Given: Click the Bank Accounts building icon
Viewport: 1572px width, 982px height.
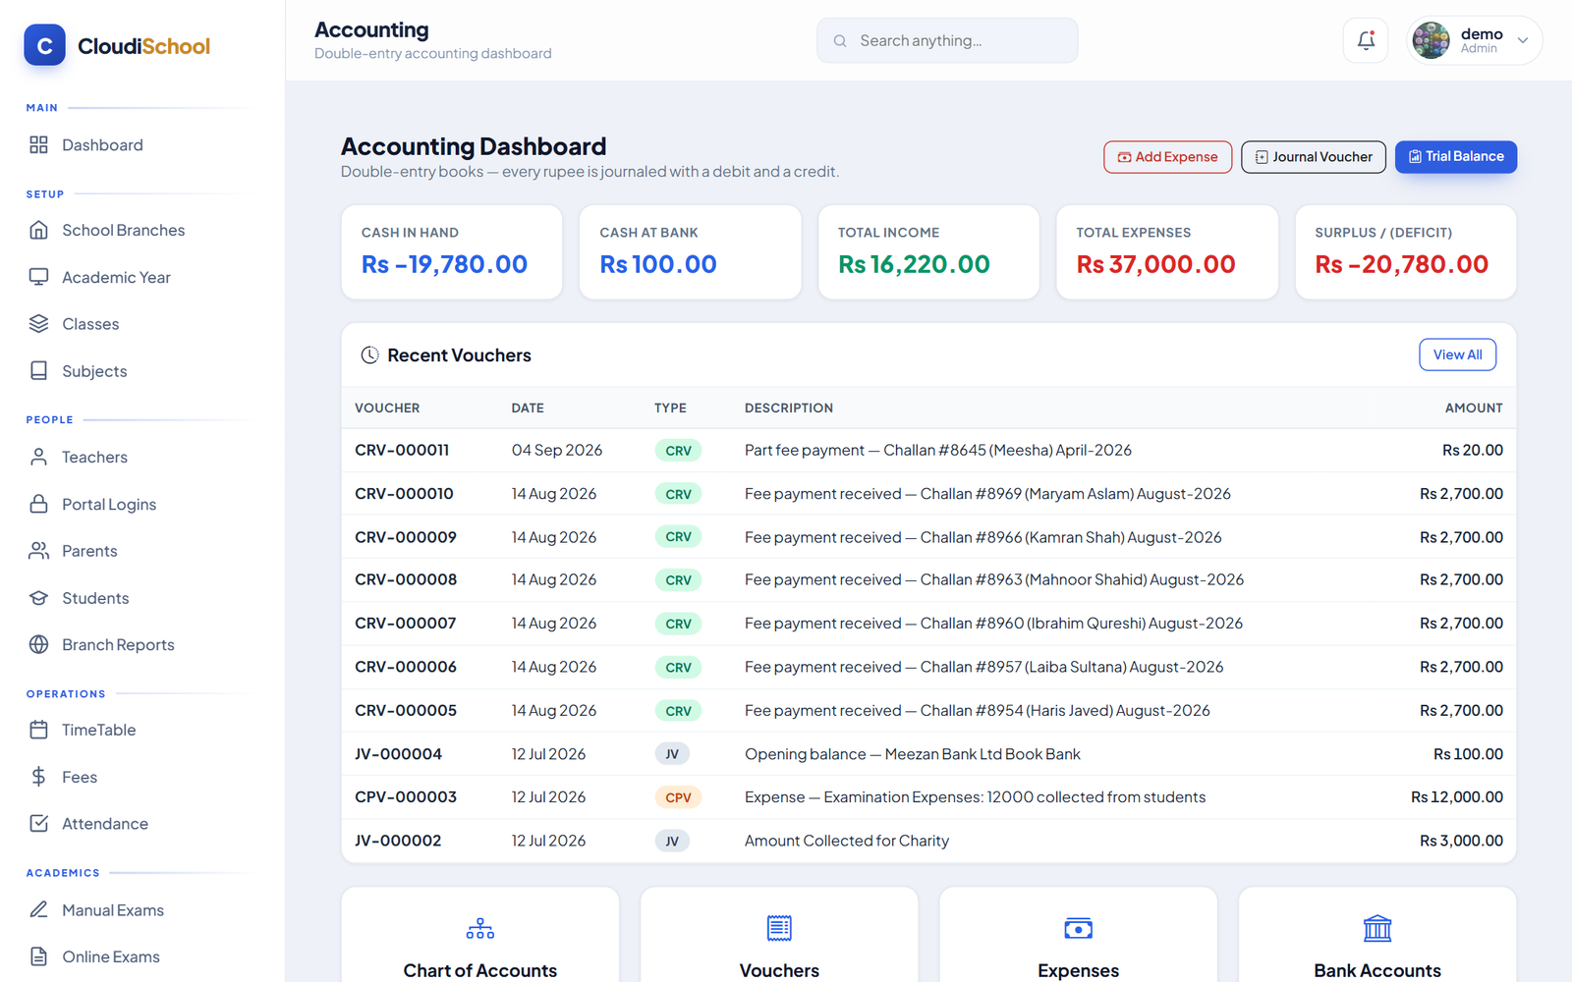Looking at the screenshot, I should pos(1377,928).
